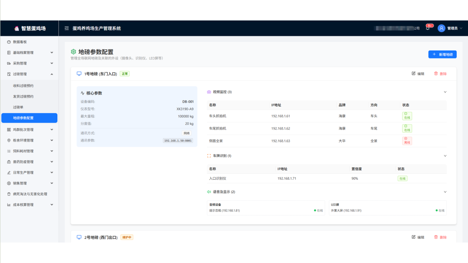Collapse the 过磅管理 submenu arrow
The height and width of the screenshot is (263, 468).
point(52,74)
